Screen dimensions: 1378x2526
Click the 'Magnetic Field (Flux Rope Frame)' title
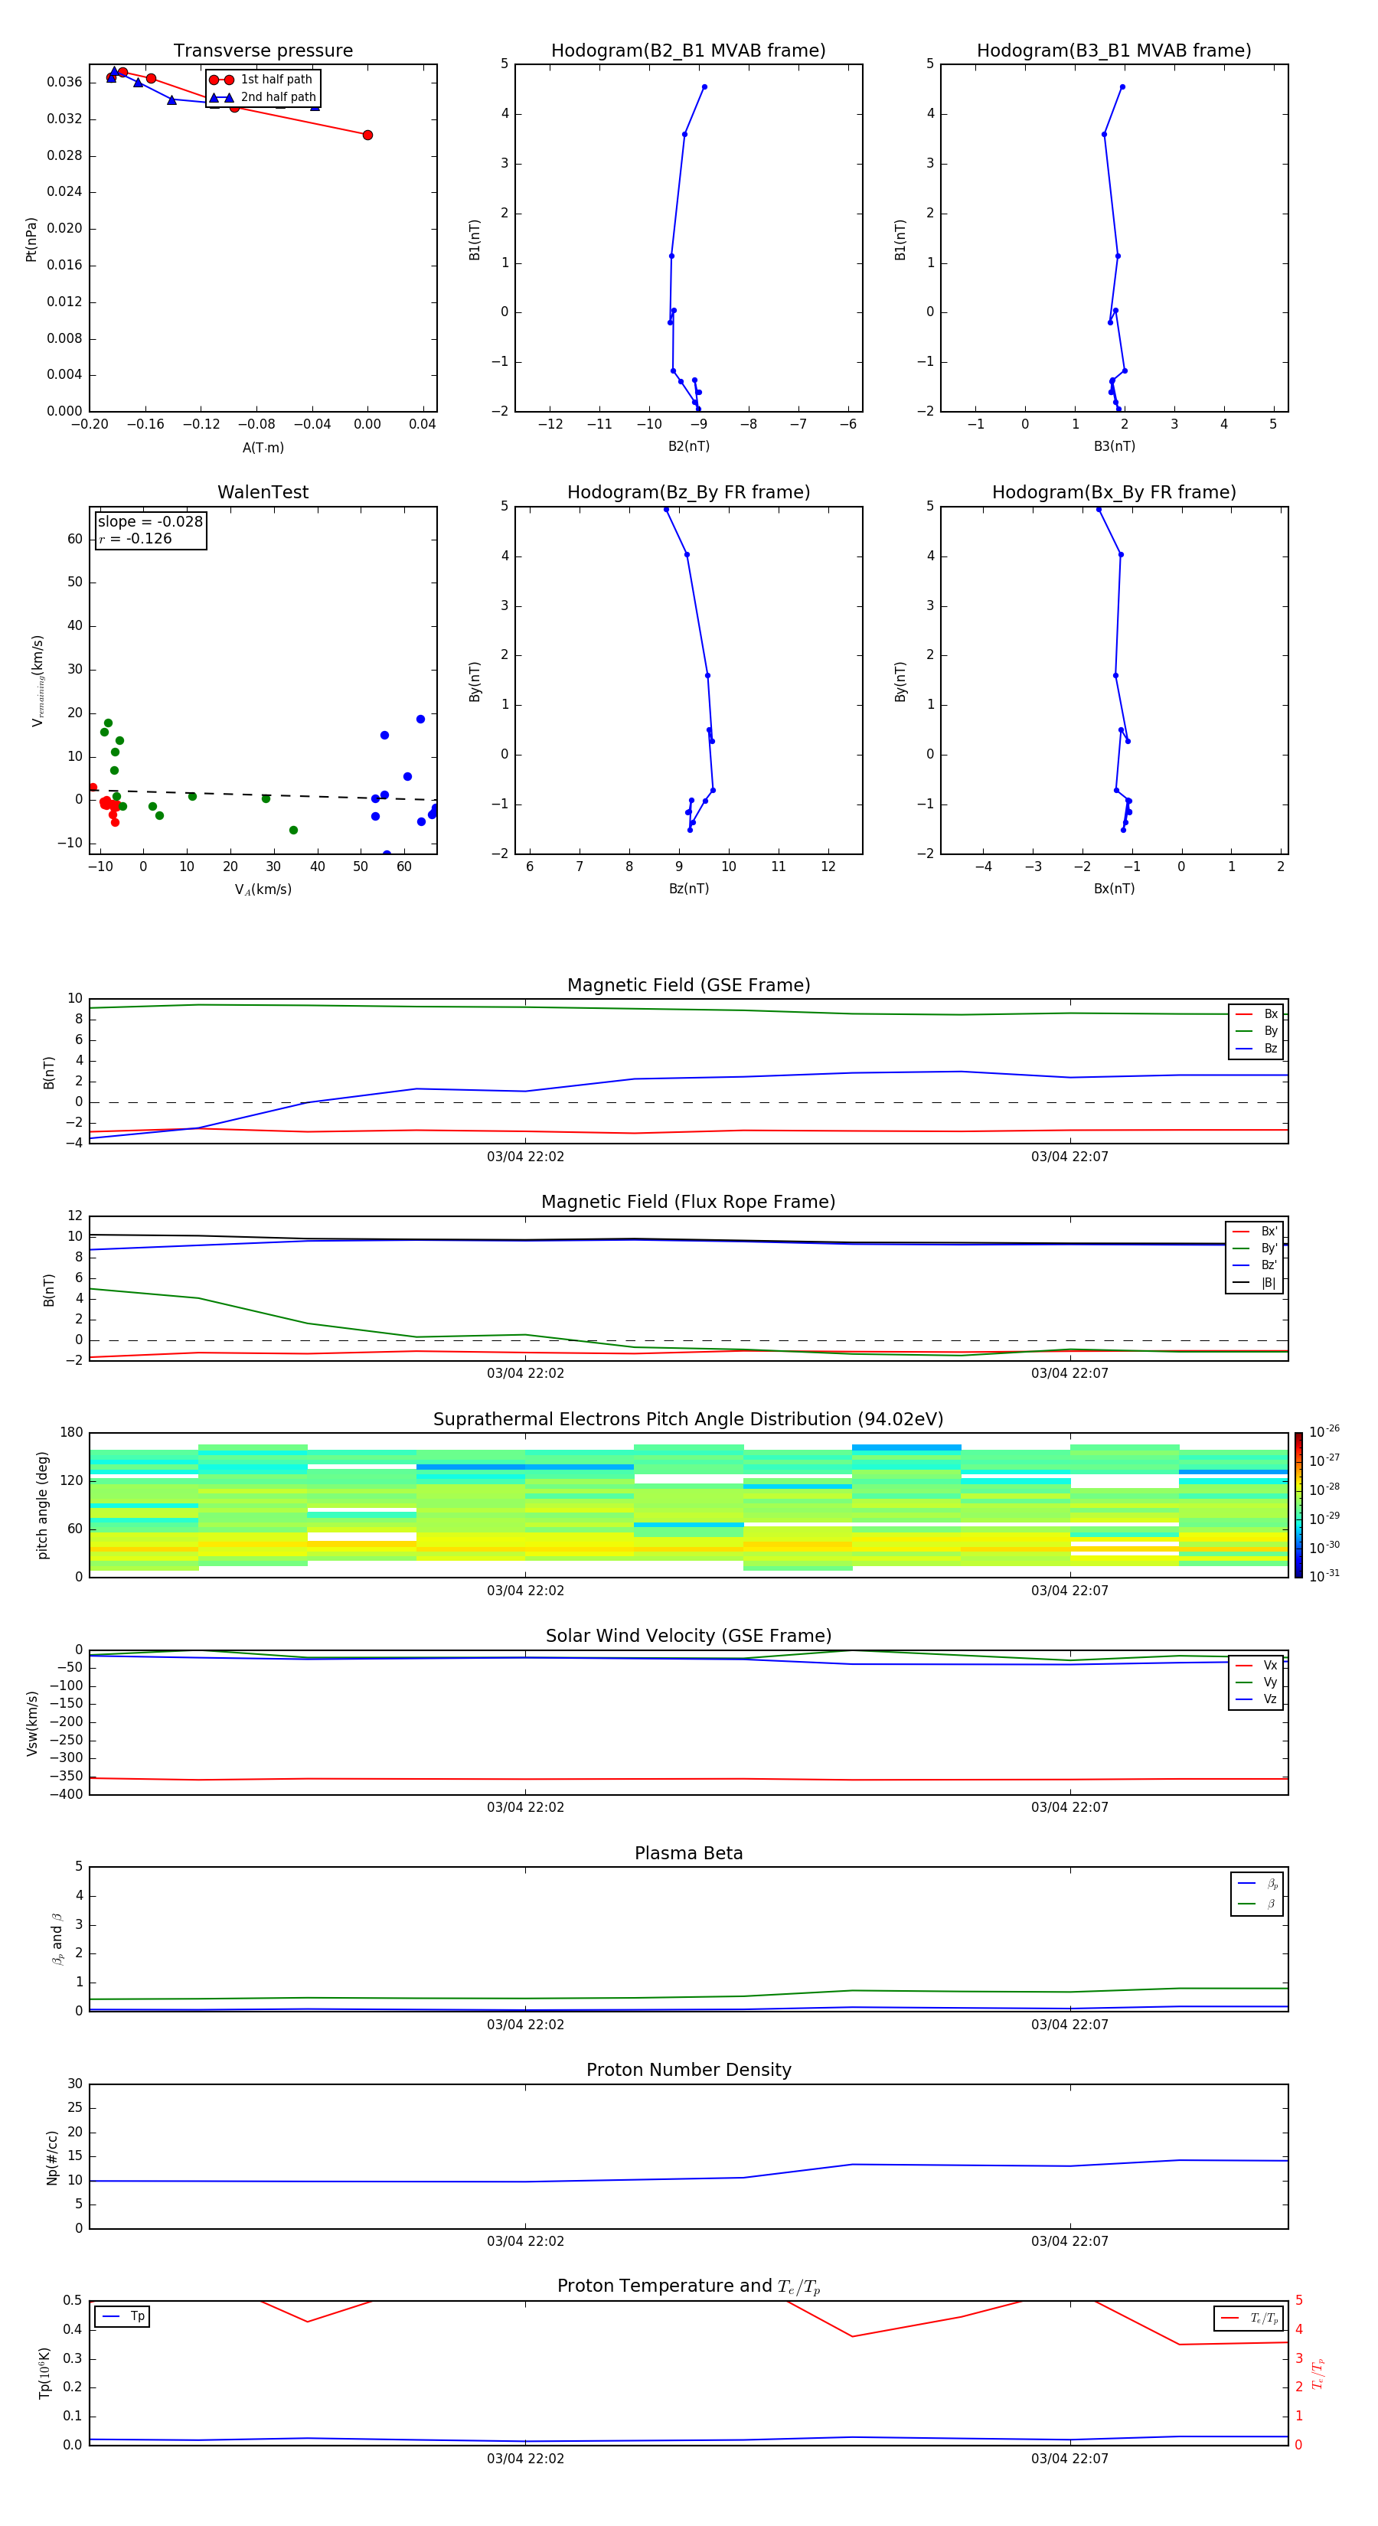[688, 1203]
